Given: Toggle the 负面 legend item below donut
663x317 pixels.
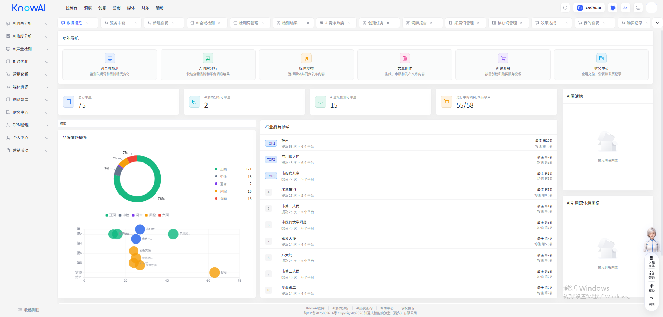Looking at the screenshot, I should click(164, 215).
